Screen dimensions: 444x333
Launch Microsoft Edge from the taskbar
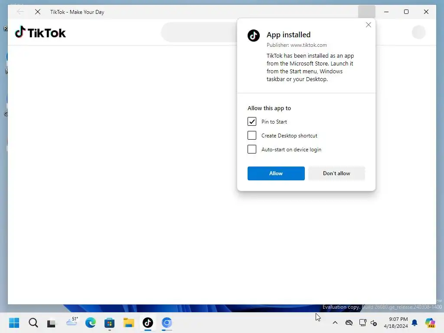tap(91, 323)
